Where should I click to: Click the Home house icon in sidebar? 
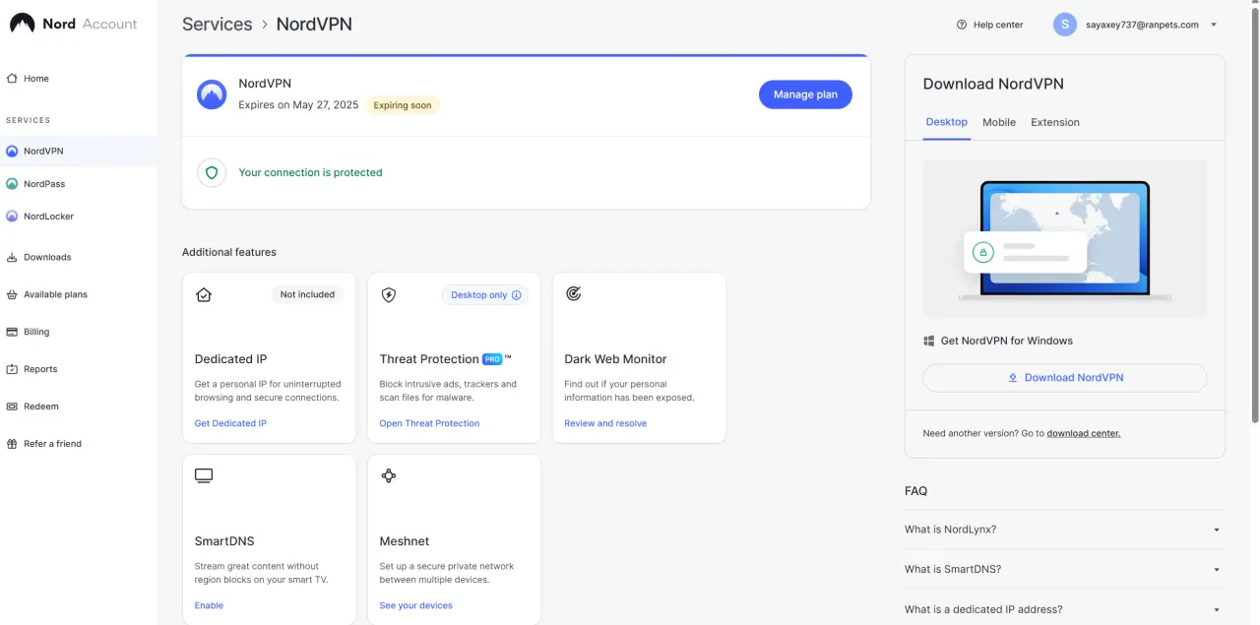tap(12, 78)
